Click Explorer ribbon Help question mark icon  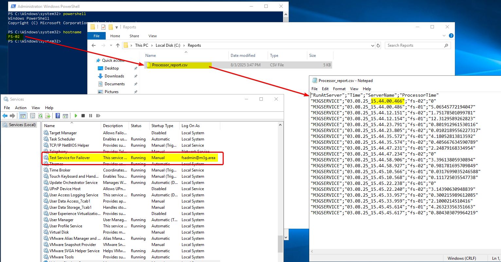[451, 36]
